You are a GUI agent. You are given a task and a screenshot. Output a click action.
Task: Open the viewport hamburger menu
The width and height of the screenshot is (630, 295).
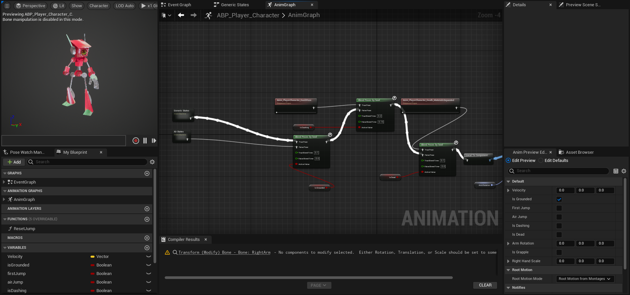[7, 6]
